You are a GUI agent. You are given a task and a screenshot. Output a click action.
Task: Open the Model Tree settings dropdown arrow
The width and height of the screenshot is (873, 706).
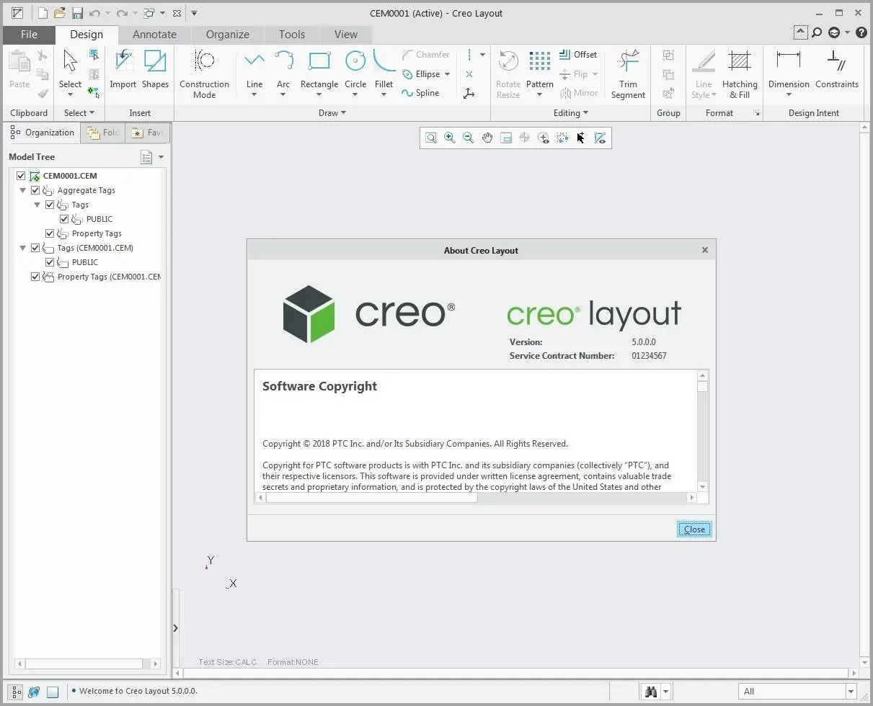161,157
